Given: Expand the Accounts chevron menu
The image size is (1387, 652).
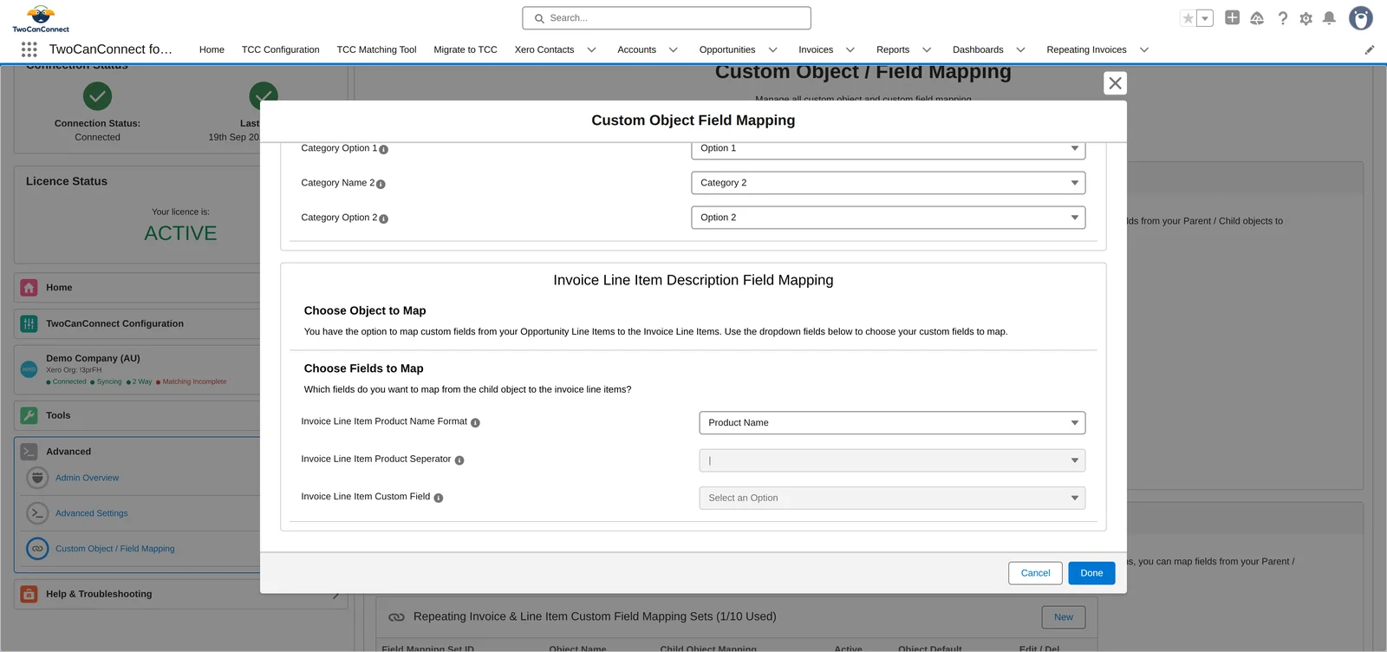Looking at the screenshot, I should point(674,49).
